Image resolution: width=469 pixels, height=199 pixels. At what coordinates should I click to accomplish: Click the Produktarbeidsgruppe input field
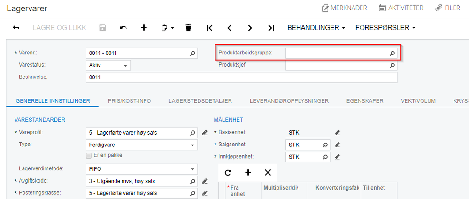coord(337,53)
